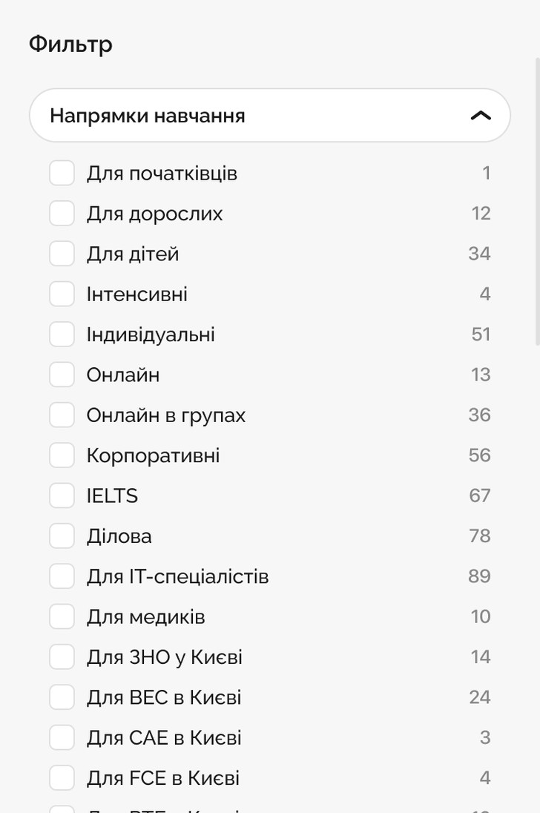
Task: Collapse the Напрямки навчання chevron arrow
Action: point(481,115)
